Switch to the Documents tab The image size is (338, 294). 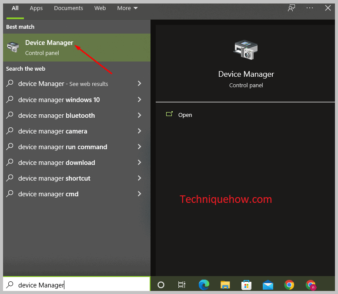click(68, 8)
